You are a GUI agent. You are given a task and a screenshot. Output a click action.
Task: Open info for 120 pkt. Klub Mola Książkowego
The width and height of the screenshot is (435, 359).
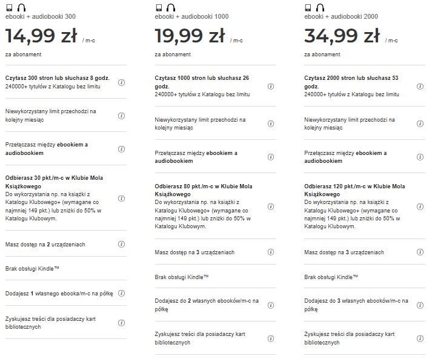(x=420, y=207)
